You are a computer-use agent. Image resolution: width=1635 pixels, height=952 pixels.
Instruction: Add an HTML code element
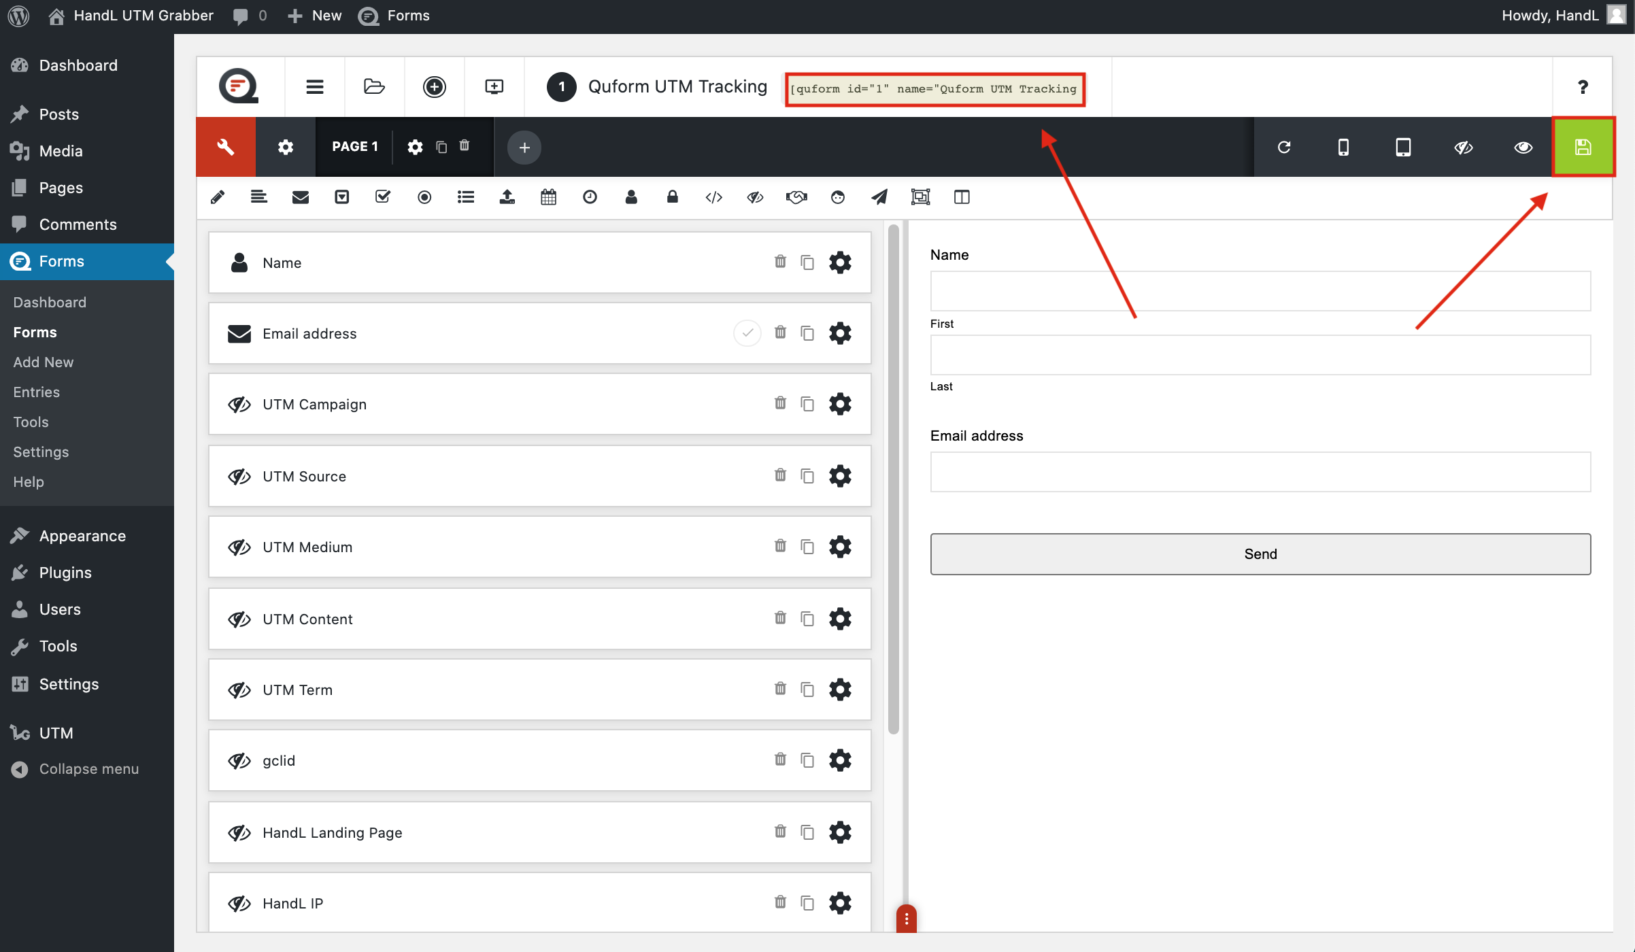714,197
